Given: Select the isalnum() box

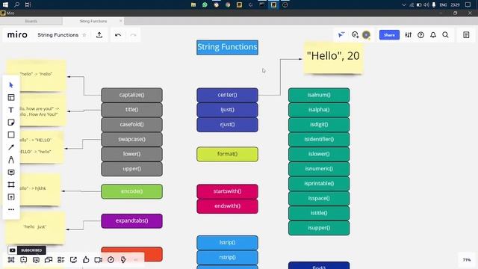Looking at the screenshot, I should (x=319, y=95).
